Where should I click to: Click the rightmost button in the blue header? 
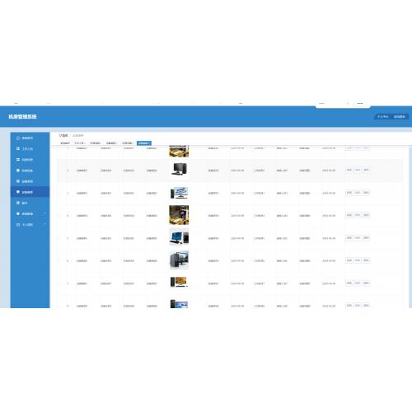tap(400, 116)
